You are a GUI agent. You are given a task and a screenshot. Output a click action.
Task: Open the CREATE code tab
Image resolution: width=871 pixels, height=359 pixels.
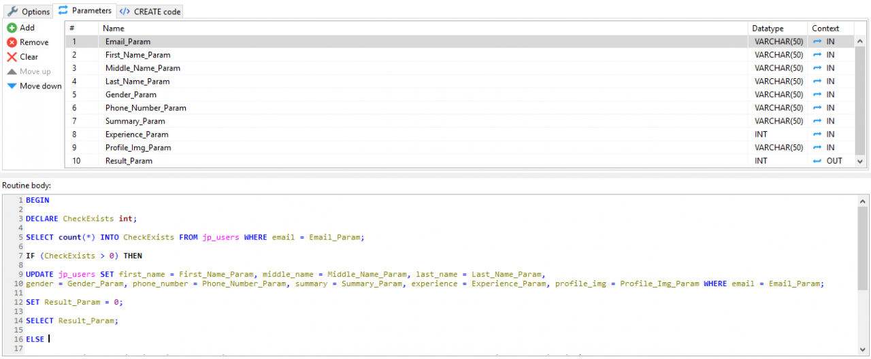150,12
